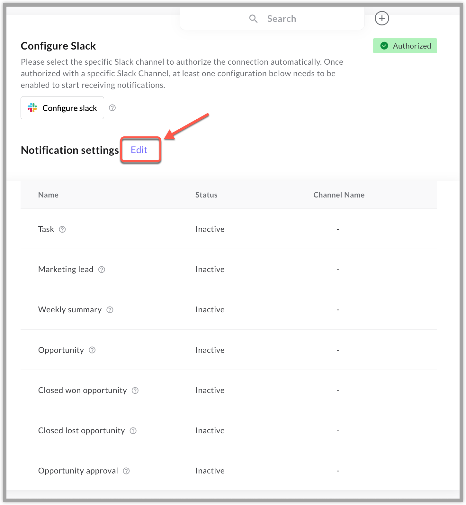Open help icon next to Configure slack
466x505 pixels.
112,108
